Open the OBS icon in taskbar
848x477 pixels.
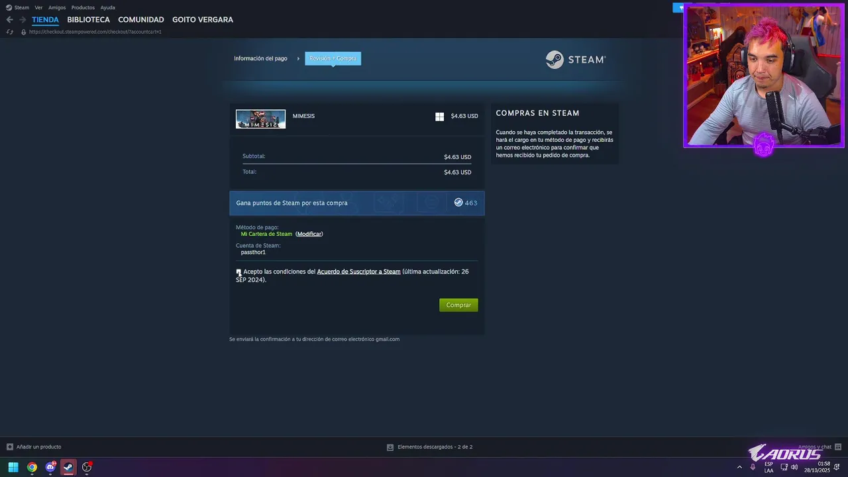(87, 467)
